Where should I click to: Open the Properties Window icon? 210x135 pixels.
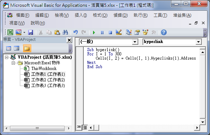[137, 32]
